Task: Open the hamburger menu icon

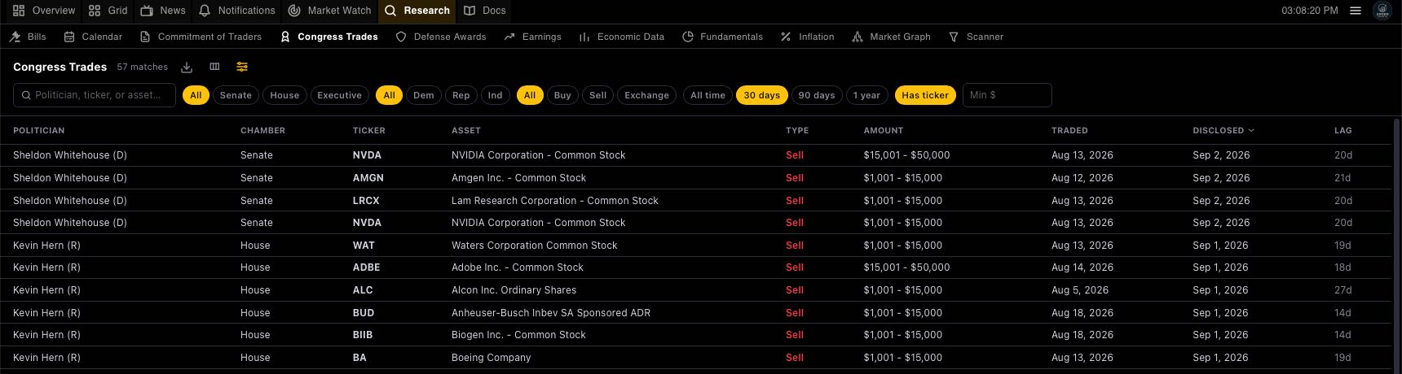Action: pos(1356,11)
